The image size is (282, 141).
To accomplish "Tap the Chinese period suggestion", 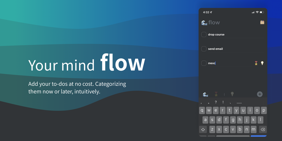I will pyautogui.click(x=209, y=103).
